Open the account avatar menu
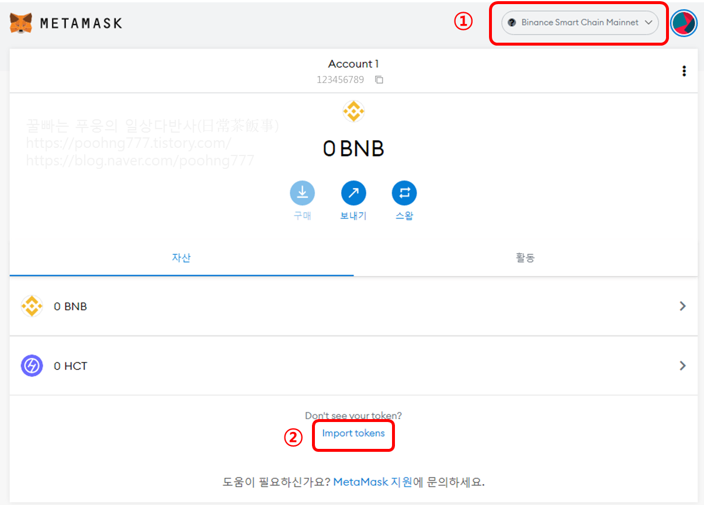 click(x=684, y=23)
